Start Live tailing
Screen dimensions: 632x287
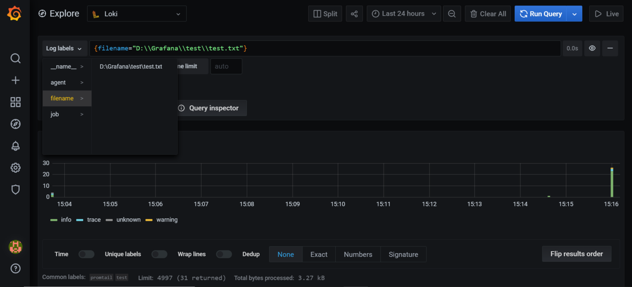pos(606,14)
